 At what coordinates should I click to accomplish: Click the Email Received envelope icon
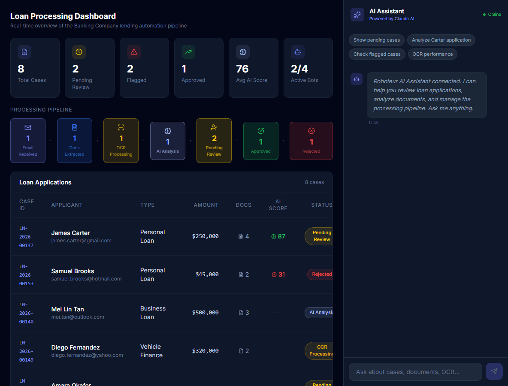pos(28,127)
